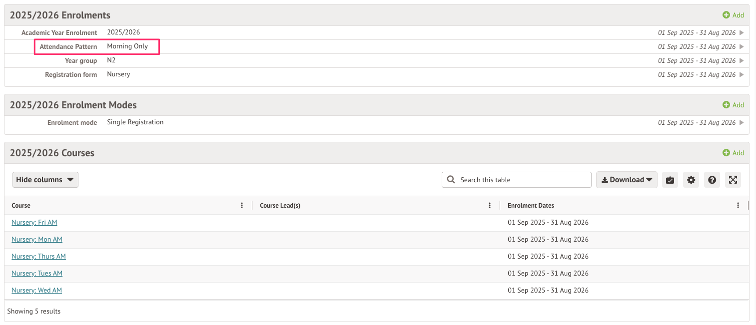Click Add in the 2025/2026 Enrolments header

click(x=733, y=15)
